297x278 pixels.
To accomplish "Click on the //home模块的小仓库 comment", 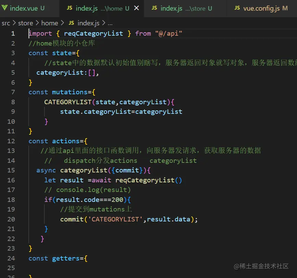I will tap(62, 43).
